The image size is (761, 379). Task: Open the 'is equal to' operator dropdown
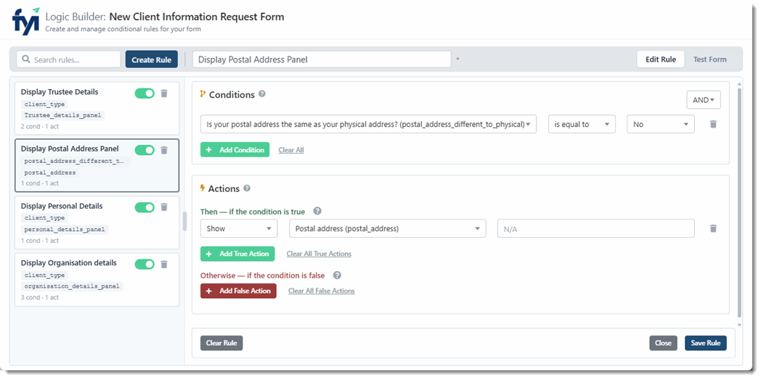[582, 125]
